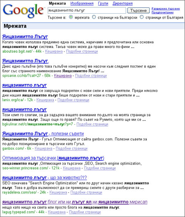Click the Google logo
Viewport: 185px width, 217px height.
pos(23,11)
